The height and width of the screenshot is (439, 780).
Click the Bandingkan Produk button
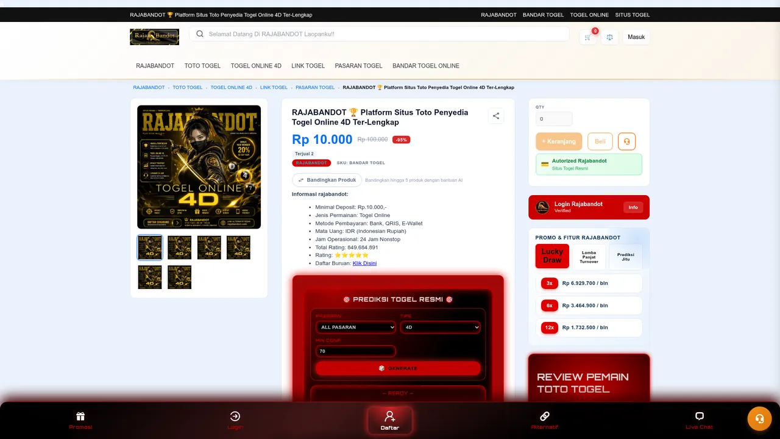[x=327, y=180]
